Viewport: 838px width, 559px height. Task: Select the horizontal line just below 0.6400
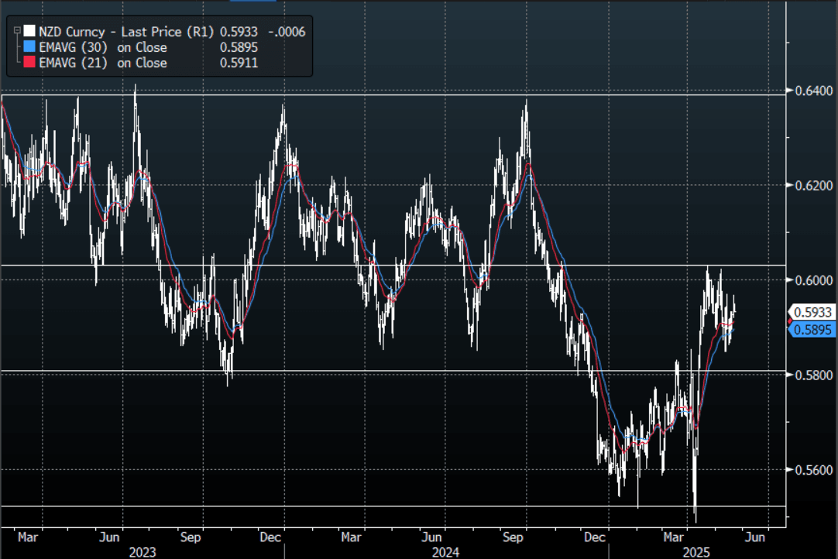click(x=387, y=95)
